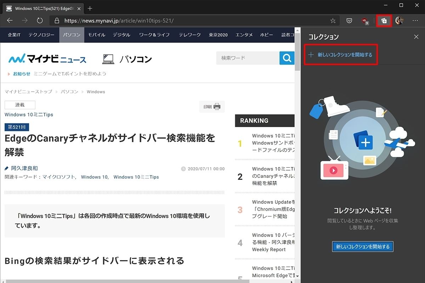The width and height of the screenshot is (425, 283).
Task: Add this page to favorites star
Action: [333, 21]
